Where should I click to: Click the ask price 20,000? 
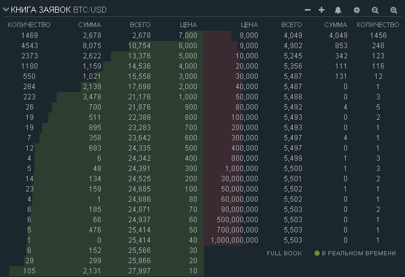[x=247, y=66]
